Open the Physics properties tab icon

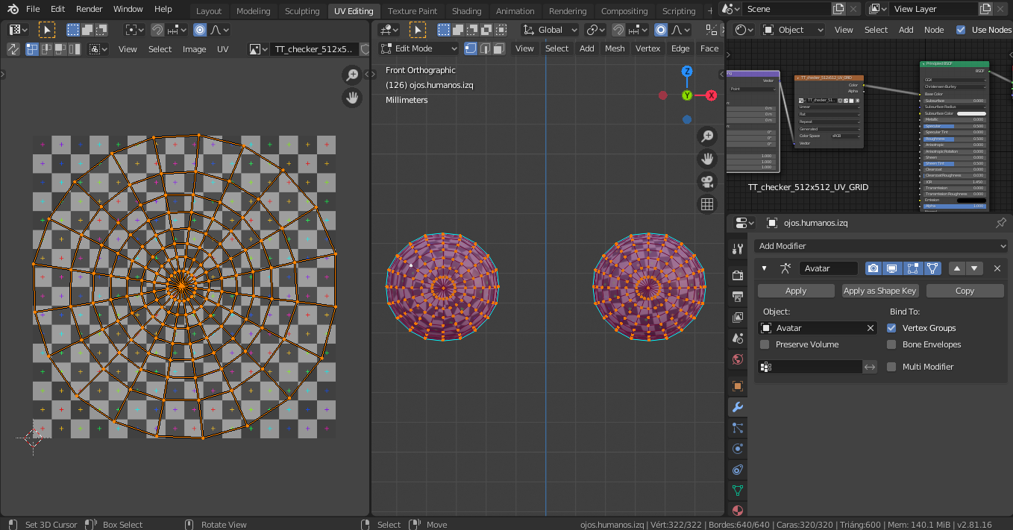737,449
